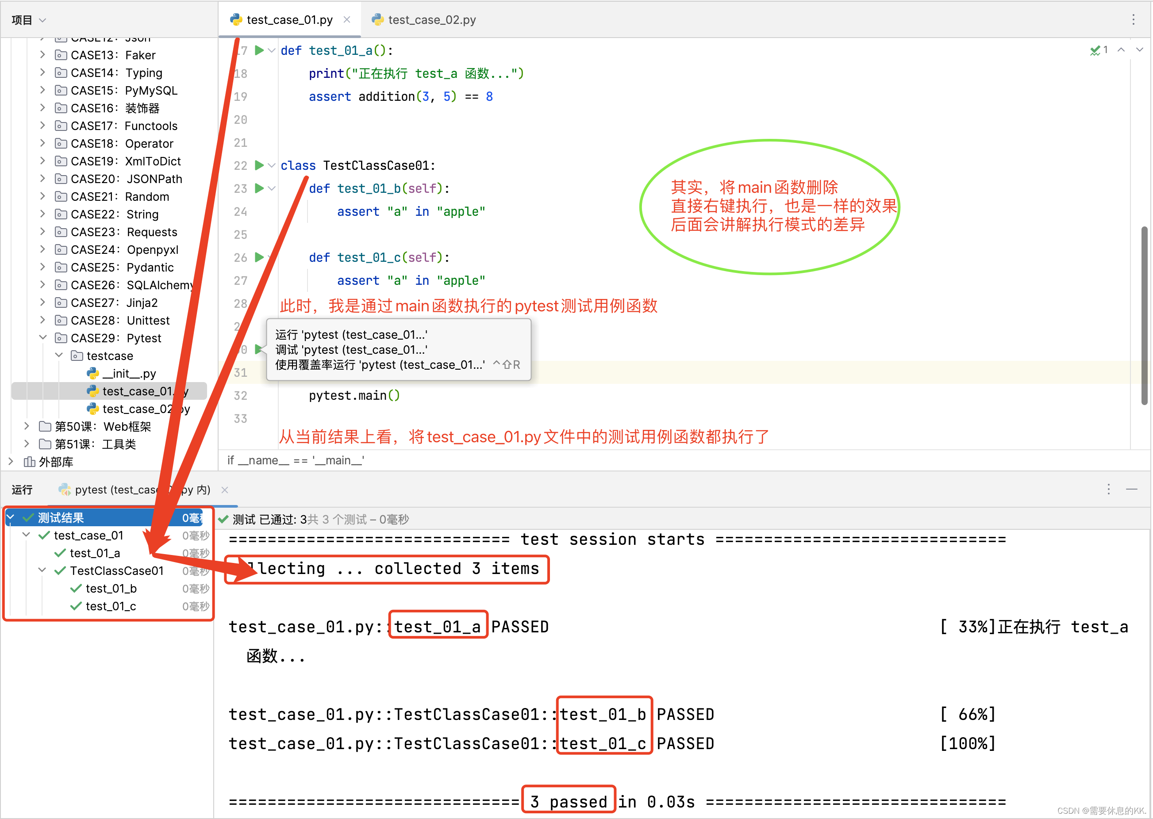Run TestClassCase01 class gutter arrow
The image size is (1153, 819).
(259, 165)
